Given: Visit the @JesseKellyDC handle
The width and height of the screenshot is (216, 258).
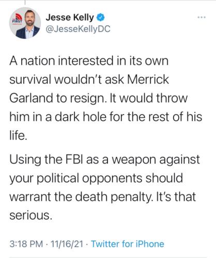Looking at the screenshot, I should 78,29.
